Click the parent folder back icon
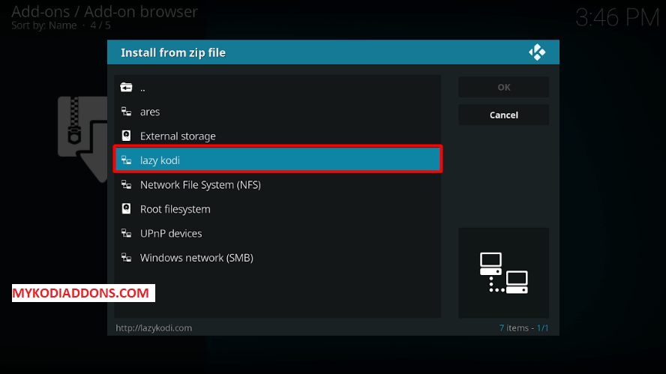This screenshot has height=374, width=666. [126, 88]
